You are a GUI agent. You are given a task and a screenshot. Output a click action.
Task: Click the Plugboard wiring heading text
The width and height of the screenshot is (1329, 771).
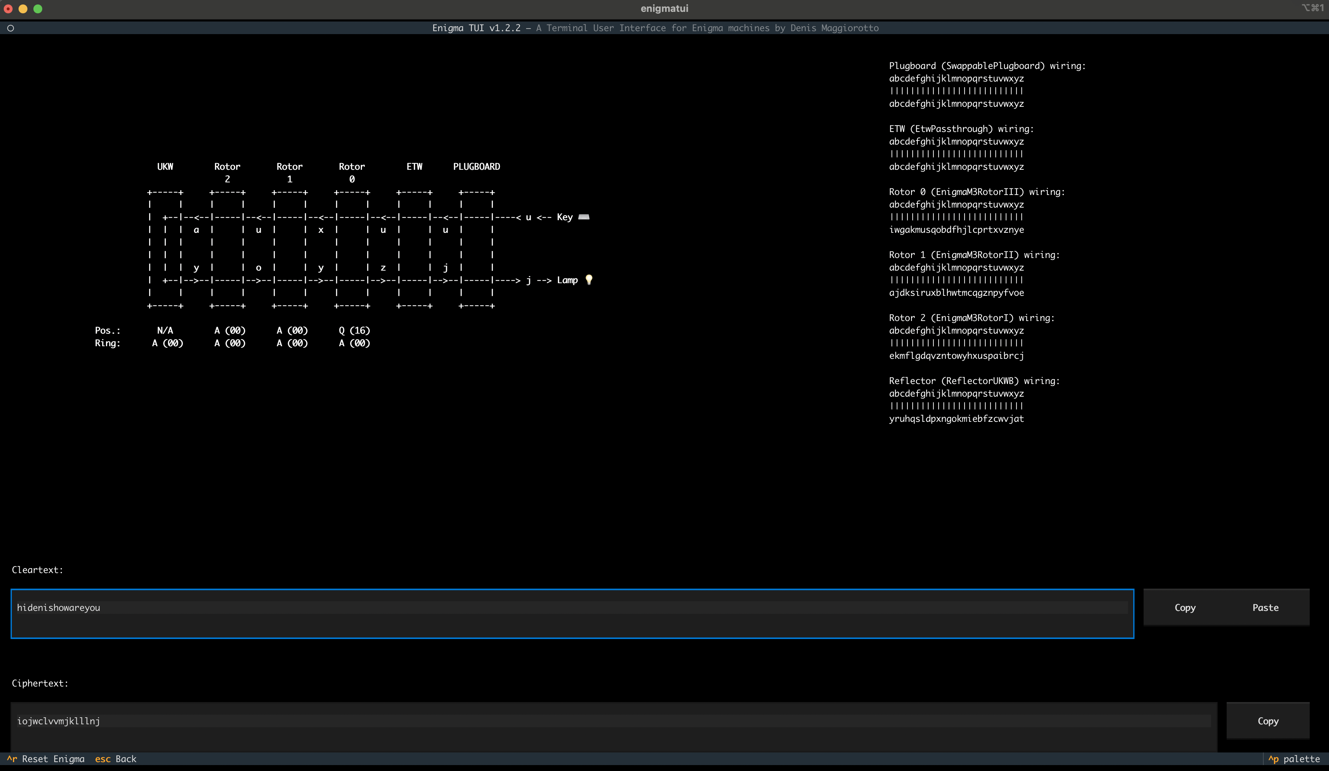pyautogui.click(x=987, y=66)
